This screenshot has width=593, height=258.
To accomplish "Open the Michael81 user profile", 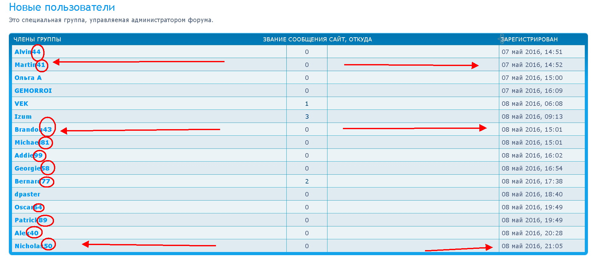I will (32, 142).
